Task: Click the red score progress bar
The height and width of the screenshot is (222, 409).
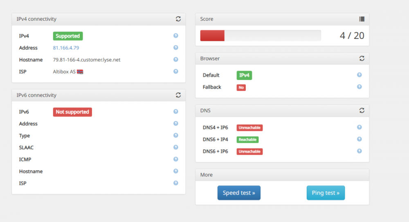Action: pyautogui.click(x=212, y=36)
